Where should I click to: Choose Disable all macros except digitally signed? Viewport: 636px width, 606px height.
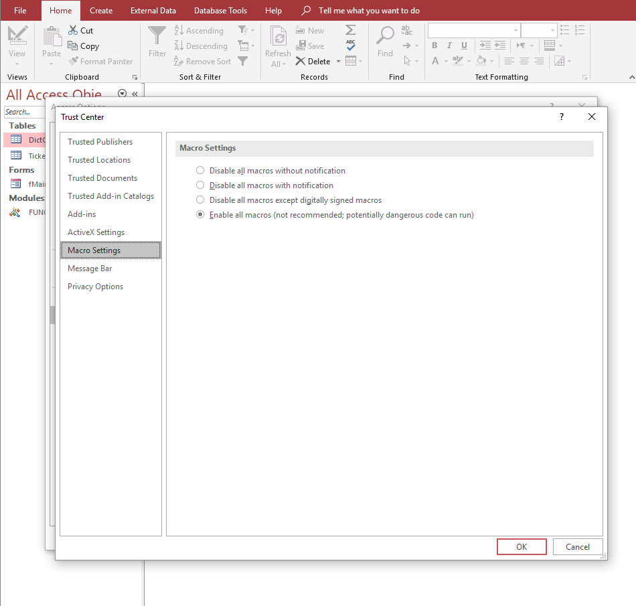click(200, 200)
